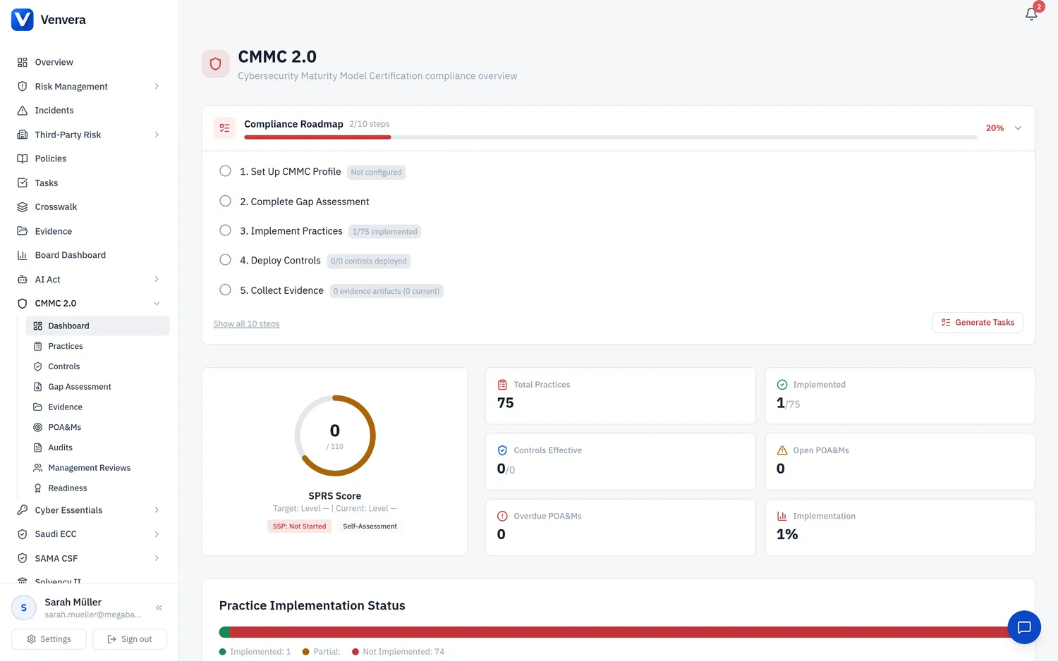The image size is (1058, 661).
Task: Click Generate Tasks button
Action: click(978, 323)
